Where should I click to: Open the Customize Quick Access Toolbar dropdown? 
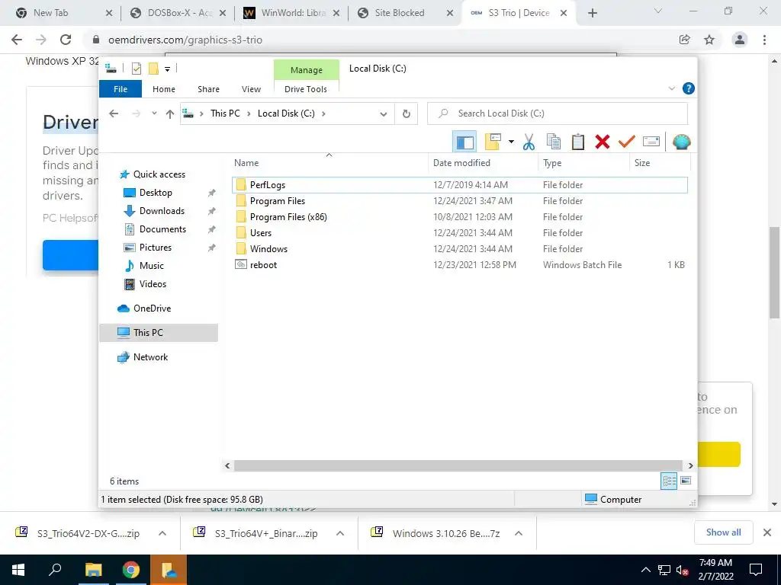167,69
